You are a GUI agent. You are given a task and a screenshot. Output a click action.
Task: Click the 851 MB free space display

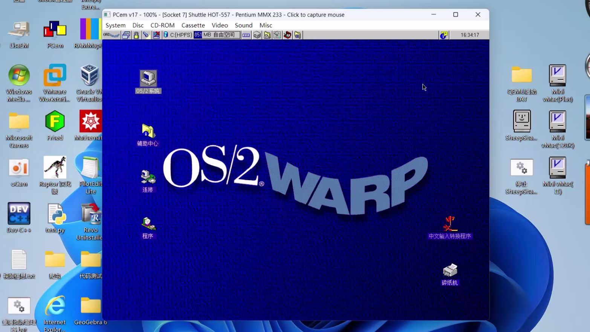tap(217, 35)
